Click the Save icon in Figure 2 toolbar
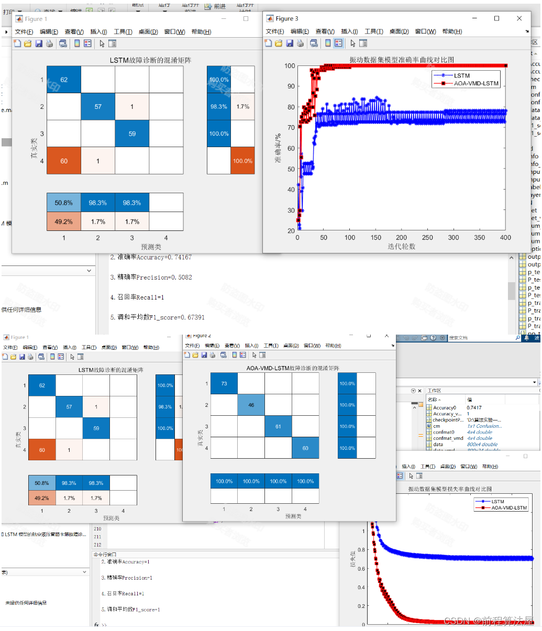Viewport: 542px width, 631px height. [x=204, y=355]
